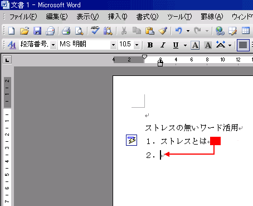
Task: Click the heading ストレスの無いワード活用
Action: pos(192,128)
